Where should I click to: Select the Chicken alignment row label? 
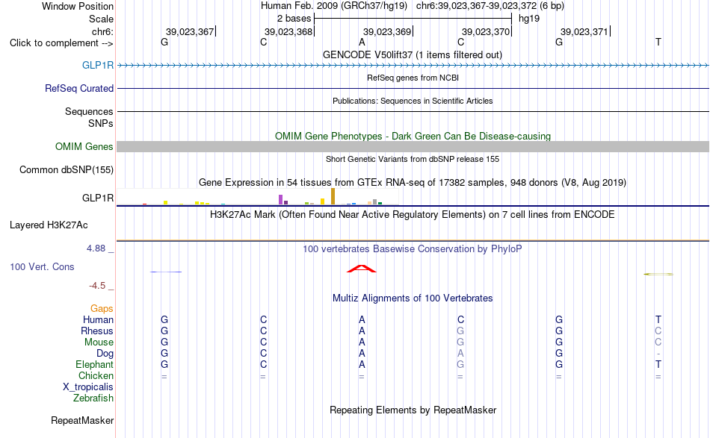96,375
